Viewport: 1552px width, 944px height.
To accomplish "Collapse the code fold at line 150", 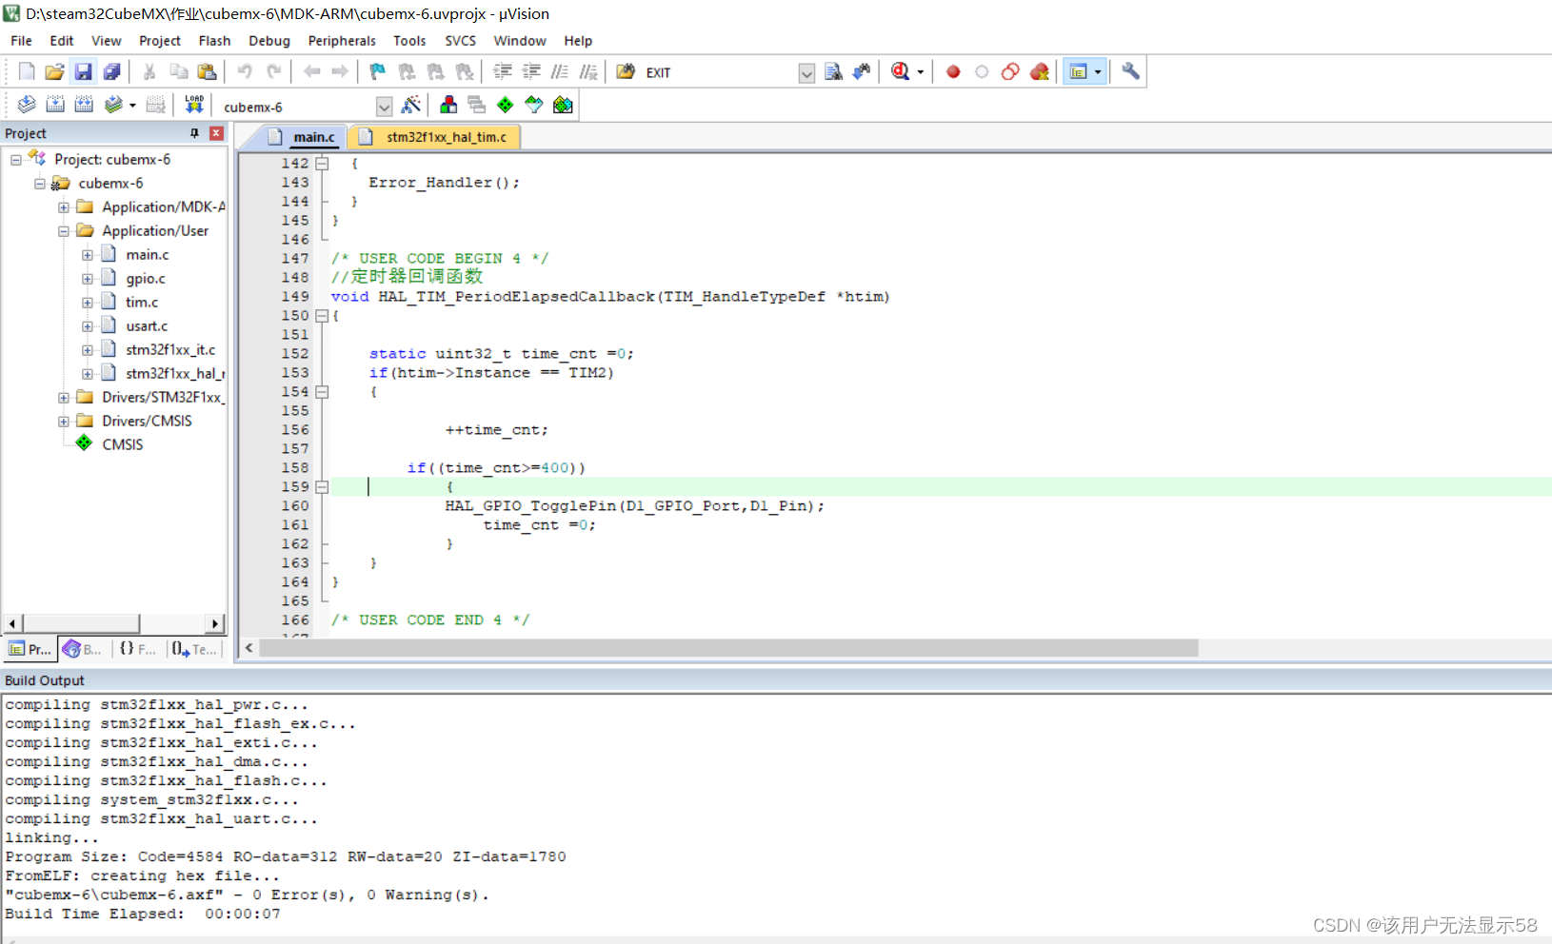I will tap(322, 316).
